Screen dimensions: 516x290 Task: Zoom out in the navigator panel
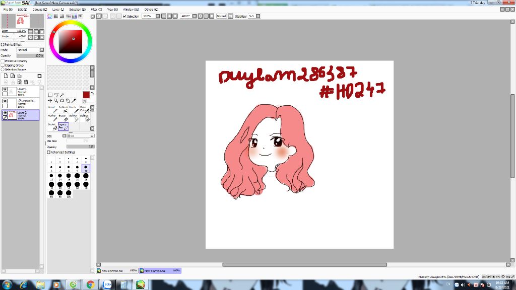pyautogui.click(x=31, y=32)
